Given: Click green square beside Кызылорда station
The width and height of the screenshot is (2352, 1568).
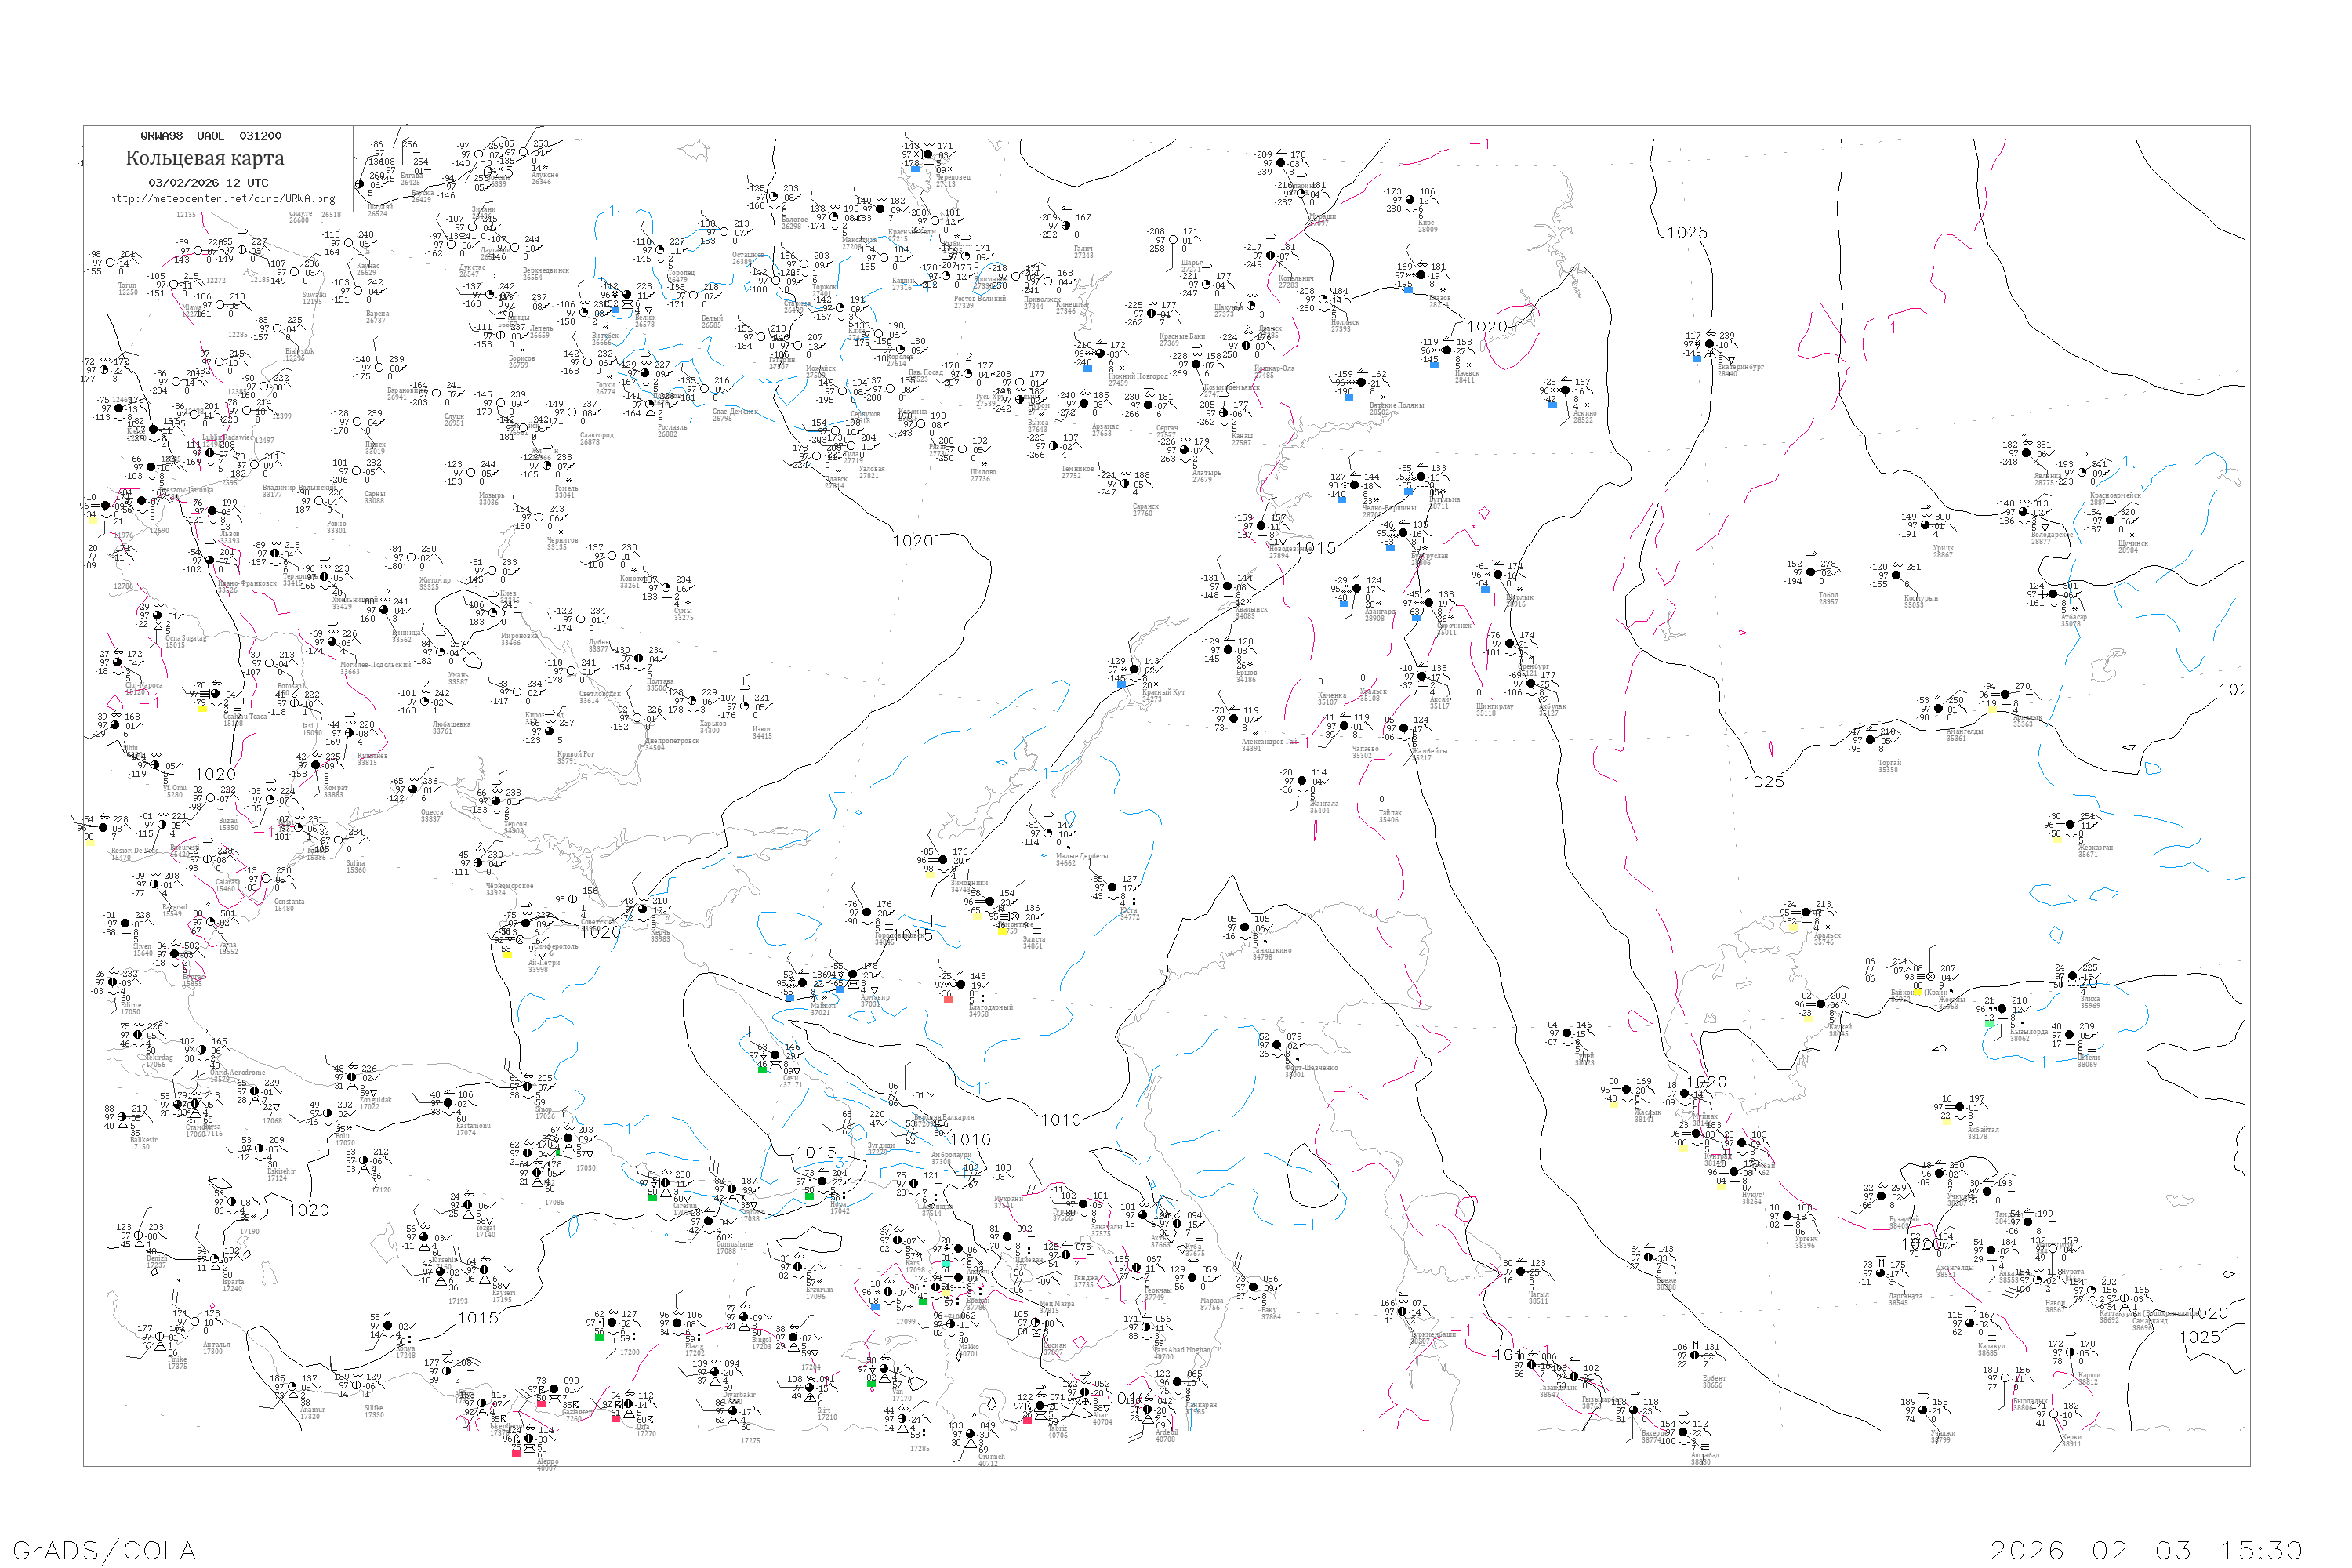Looking at the screenshot, I should pos(1989,1024).
